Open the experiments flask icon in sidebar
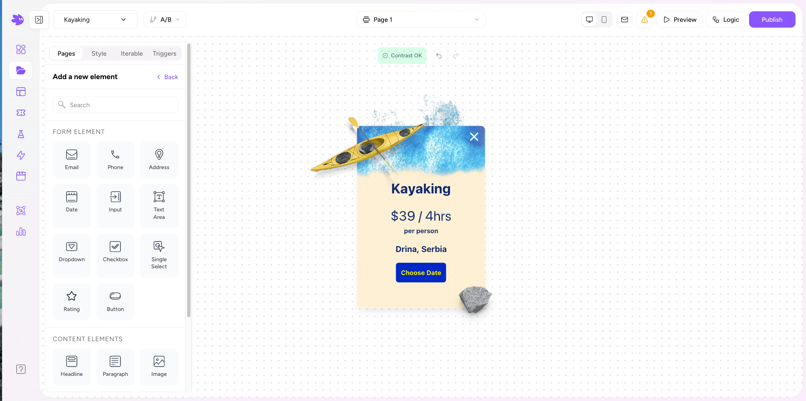 (21, 134)
